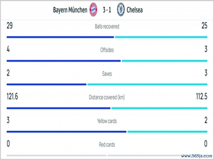The height and width of the screenshot is (160, 214).
Task: Select the 3 - 1 match score
Action: coord(107,10)
